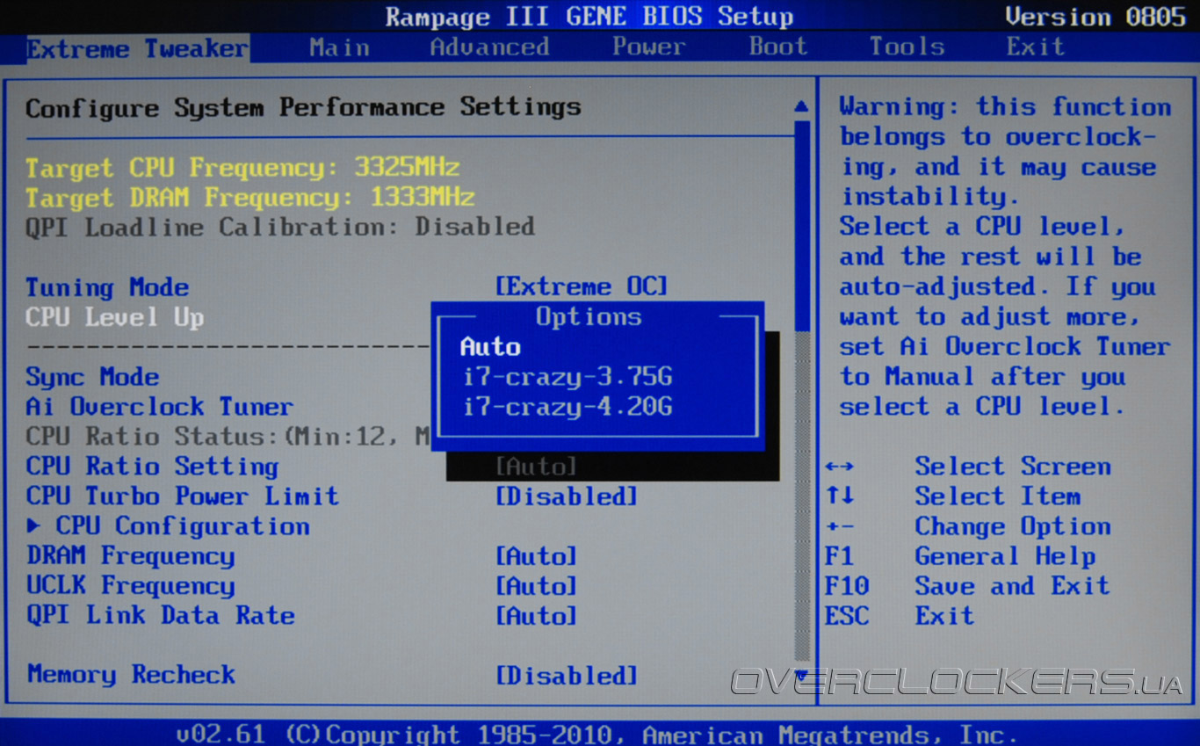1200x746 pixels.
Task: Click Target DRAM Frequency: 1333MHz line
Action: coord(249,198)
